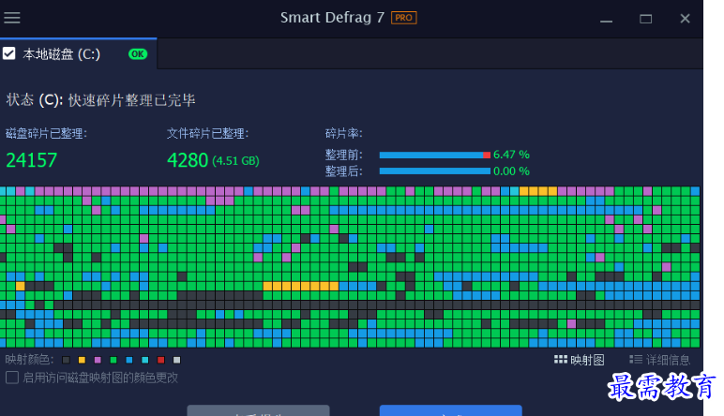The height and width of the screenshot is (416, 724).
Task: Click the 6.47 % value
Action: [511, 155]
